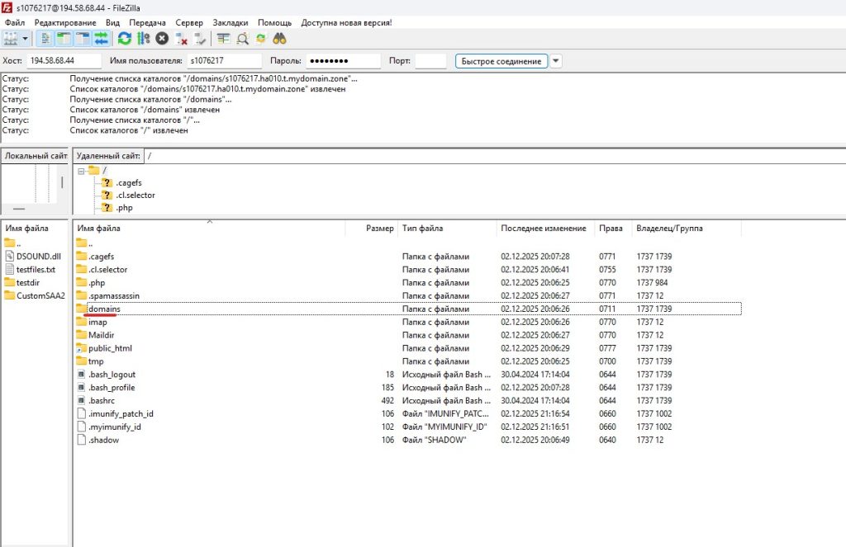Refresh the file and folder lists

tap(125, 39)
